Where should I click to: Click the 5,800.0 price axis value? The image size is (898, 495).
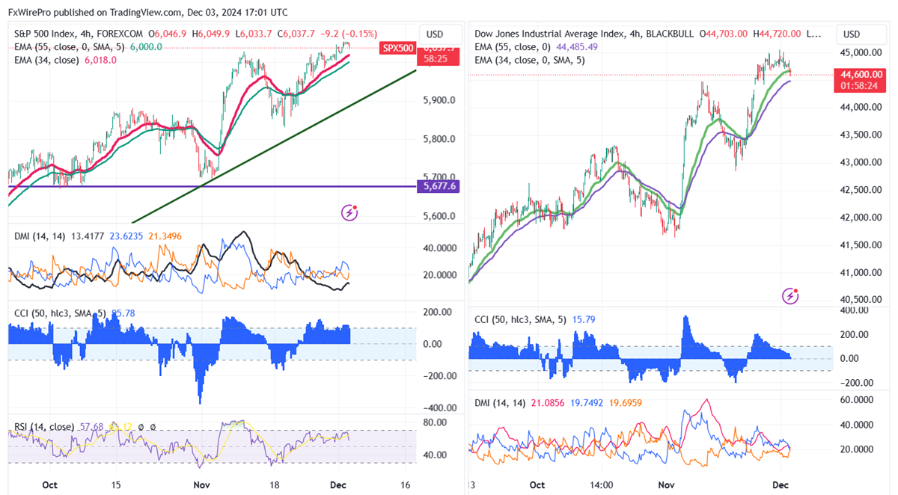coord(439,138)
